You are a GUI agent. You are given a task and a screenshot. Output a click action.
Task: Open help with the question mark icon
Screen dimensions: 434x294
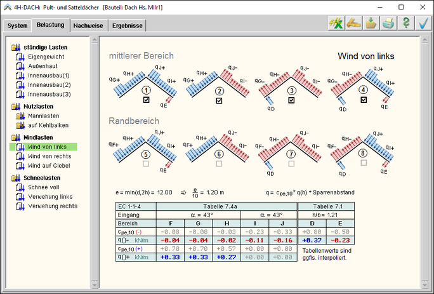405,23
